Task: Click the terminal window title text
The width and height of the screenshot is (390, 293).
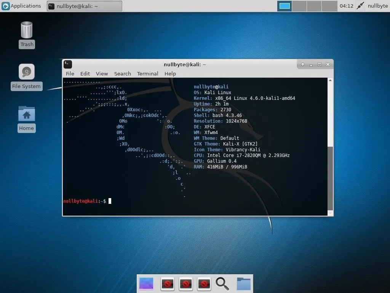Action: click(185, 64)
